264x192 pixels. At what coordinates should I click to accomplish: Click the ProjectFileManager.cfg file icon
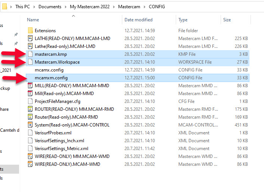coord(30,101)
